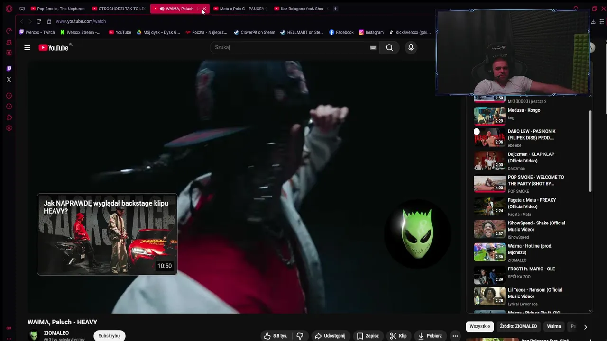Open the browser downloads icon

pyautogui.click(x=593, y=21)
